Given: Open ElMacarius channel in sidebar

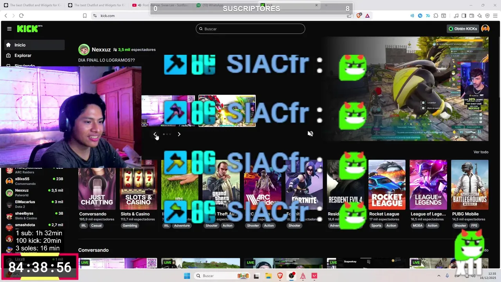Looking at the screenshot, I should [x=34, y=204].
